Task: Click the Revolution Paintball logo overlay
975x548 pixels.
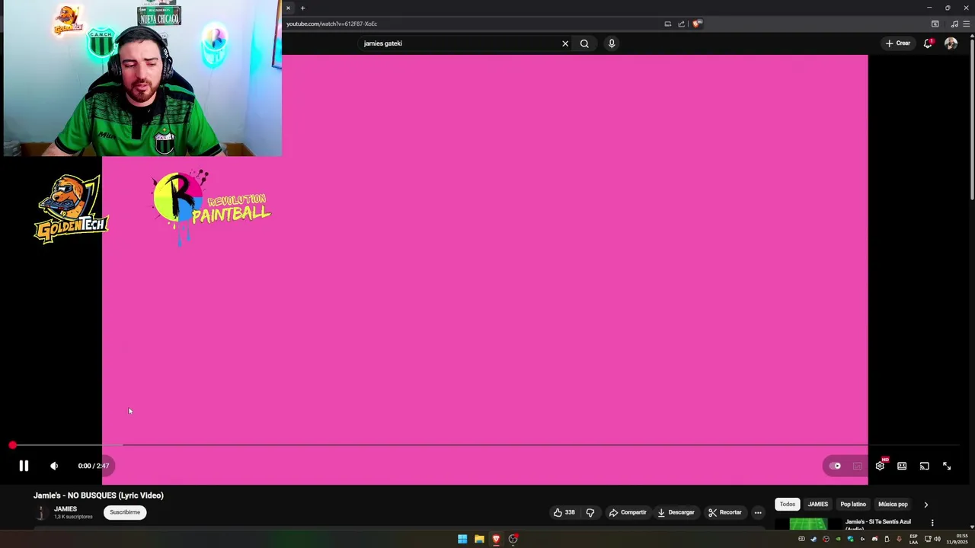Action: [211, 207]
